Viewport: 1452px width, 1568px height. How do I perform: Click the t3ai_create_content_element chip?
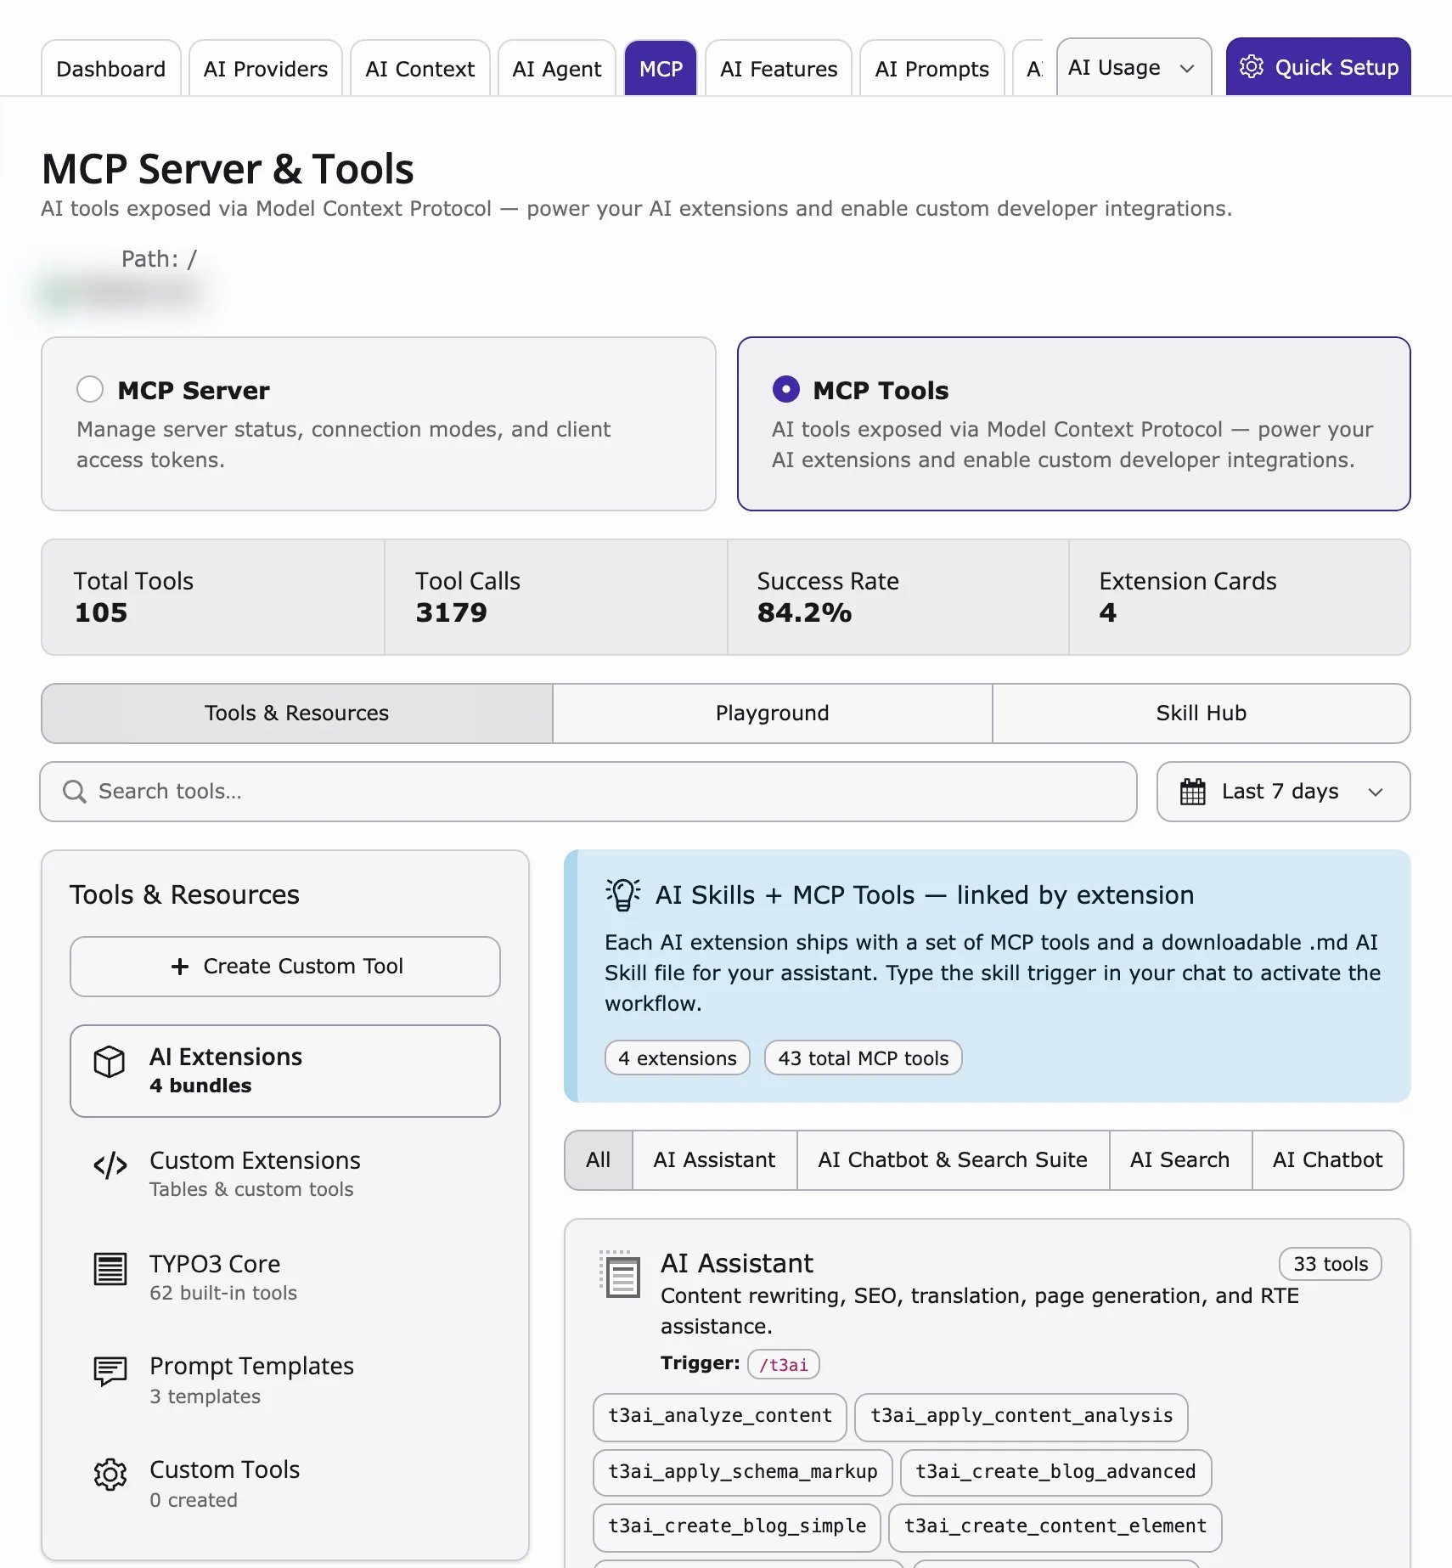click(1055, 1527)
